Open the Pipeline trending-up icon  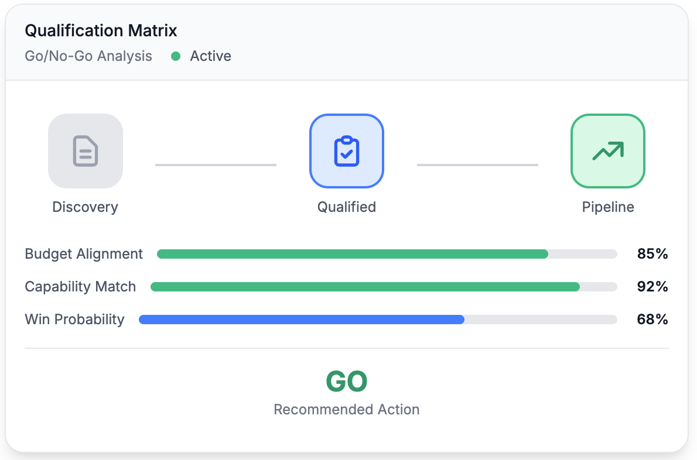coord(607,151)
